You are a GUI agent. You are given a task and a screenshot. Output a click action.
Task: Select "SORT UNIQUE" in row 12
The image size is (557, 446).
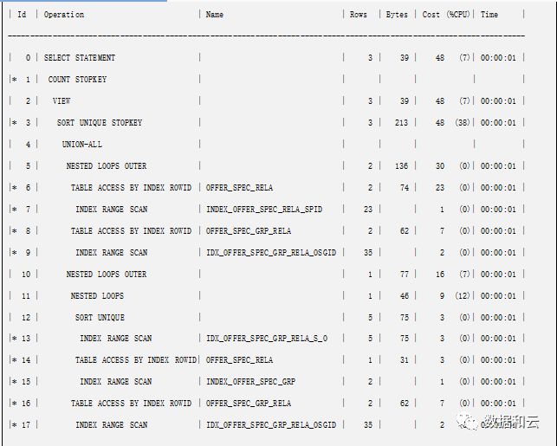click(100, 318)
